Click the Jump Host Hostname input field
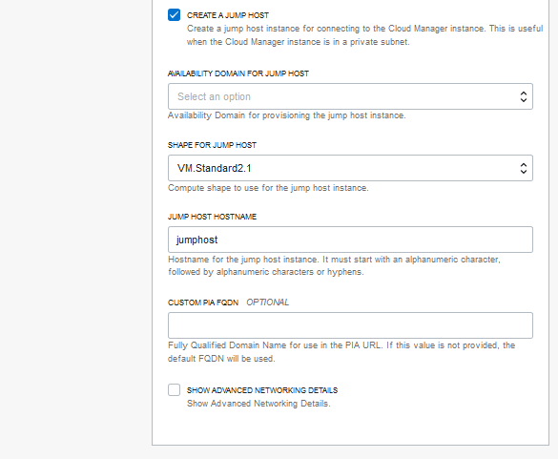 pyautogui.click(x=350, y=240)
